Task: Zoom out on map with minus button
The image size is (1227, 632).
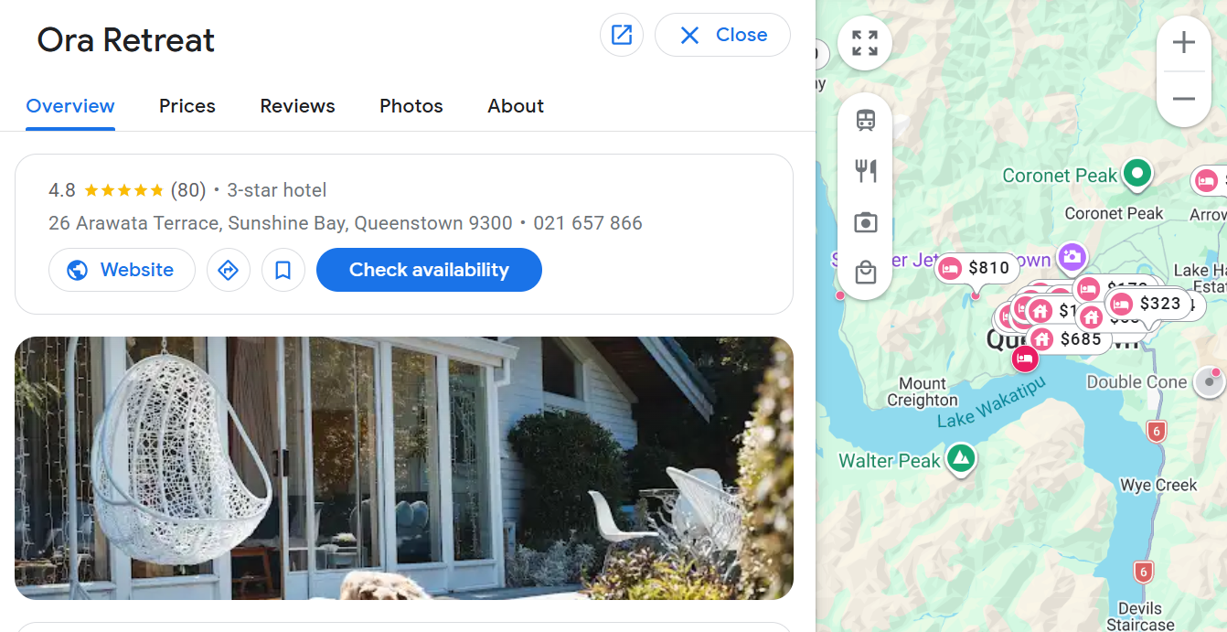Action: click(x=1184, y=99)
